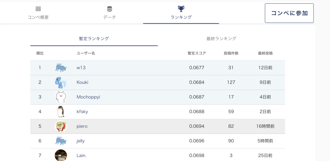Open w13's bull avatar
The image size is (330, 161).
tap(61, 68)
